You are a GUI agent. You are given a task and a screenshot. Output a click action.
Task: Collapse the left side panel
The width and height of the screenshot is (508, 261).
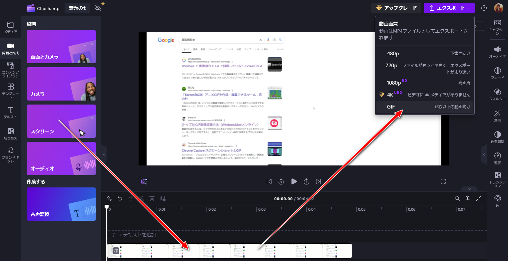(104, 154)
